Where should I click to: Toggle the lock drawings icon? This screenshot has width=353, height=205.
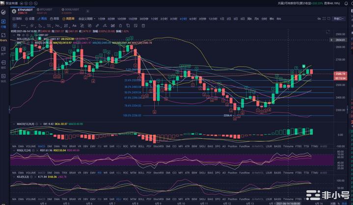point(120,26)
